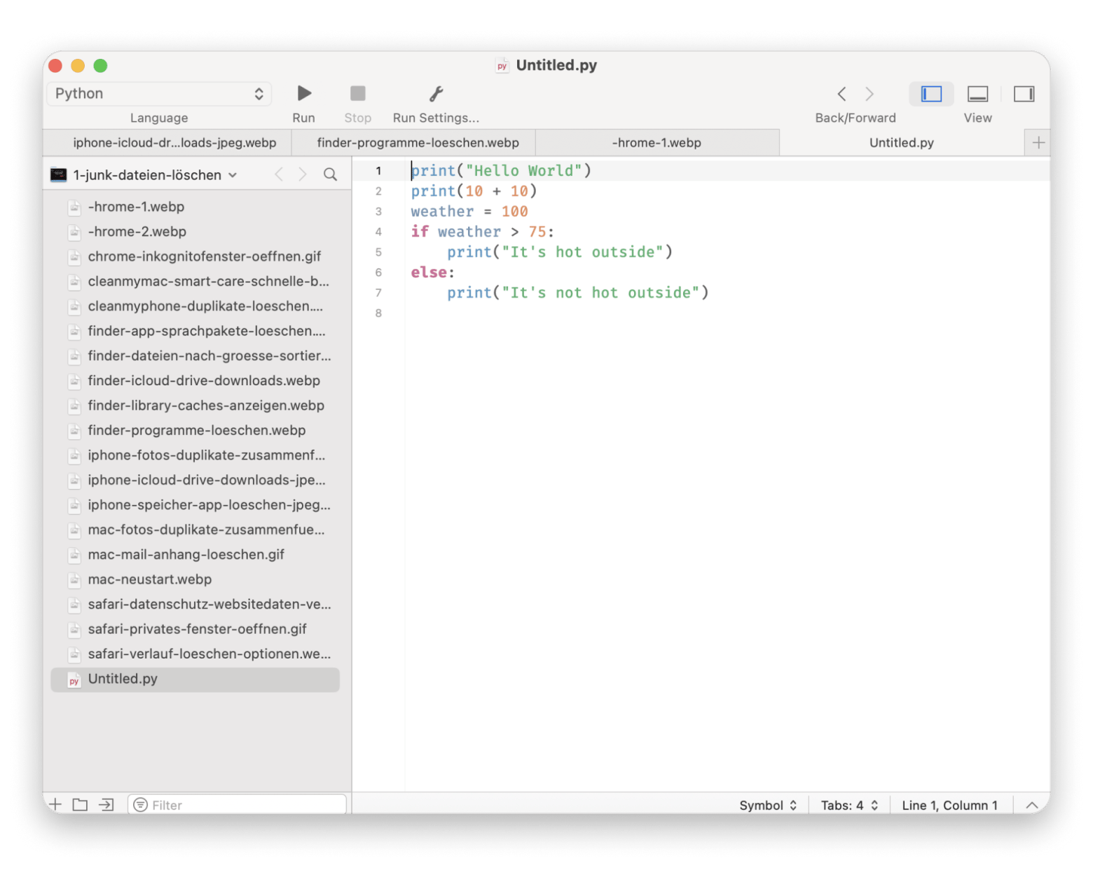
Task: Expand console with bottom chevron-up
Action: (x=1031, y=806)
